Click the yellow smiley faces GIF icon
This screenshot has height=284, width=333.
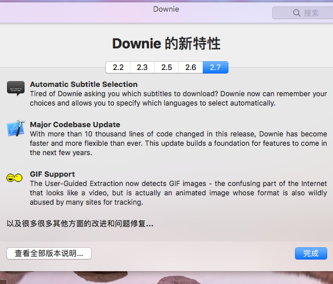point(14,178)
